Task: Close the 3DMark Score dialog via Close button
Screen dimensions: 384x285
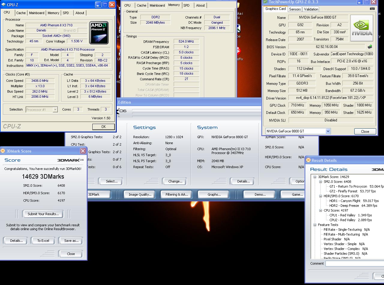Action: tap(71, 254)
